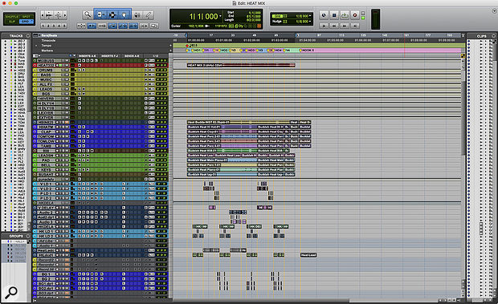Click the track list search magnifier
This screenshot has width=498, height=304.
[x=12, y=293]
